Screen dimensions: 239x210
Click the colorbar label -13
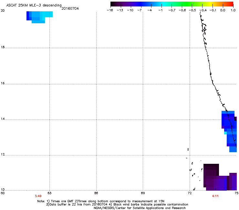[120, 10]
